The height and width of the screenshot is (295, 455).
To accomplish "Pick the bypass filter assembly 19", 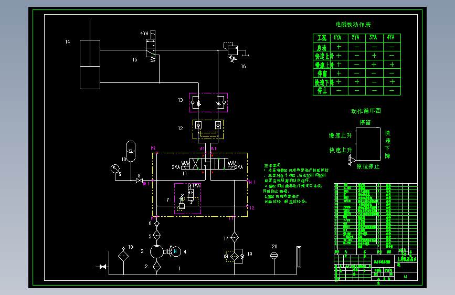I will 234,256.
